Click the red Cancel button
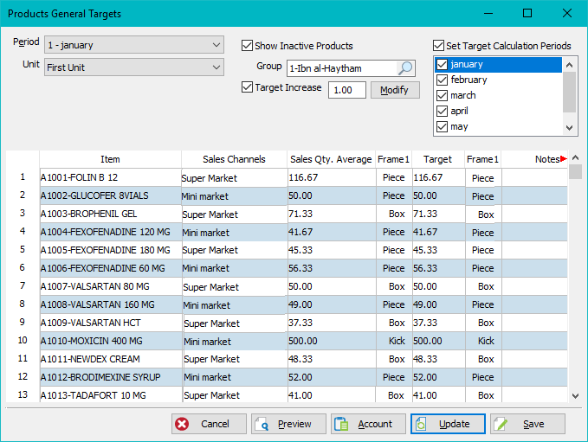The width and height of the screenshot is (588, 442). (209, 424)
